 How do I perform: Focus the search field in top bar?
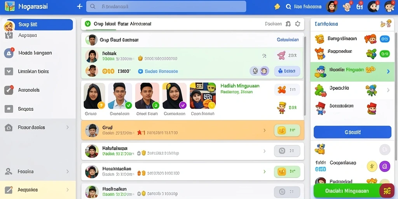(166, 7)
